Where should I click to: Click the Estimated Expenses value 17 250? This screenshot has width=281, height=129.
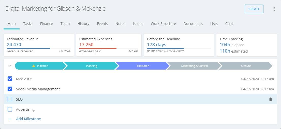[x=86, y=44]
